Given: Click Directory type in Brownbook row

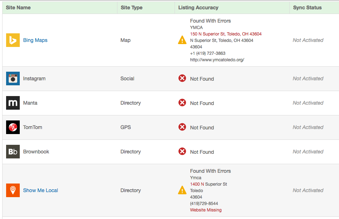Looking at the screenshot, I should coord(131,152).
